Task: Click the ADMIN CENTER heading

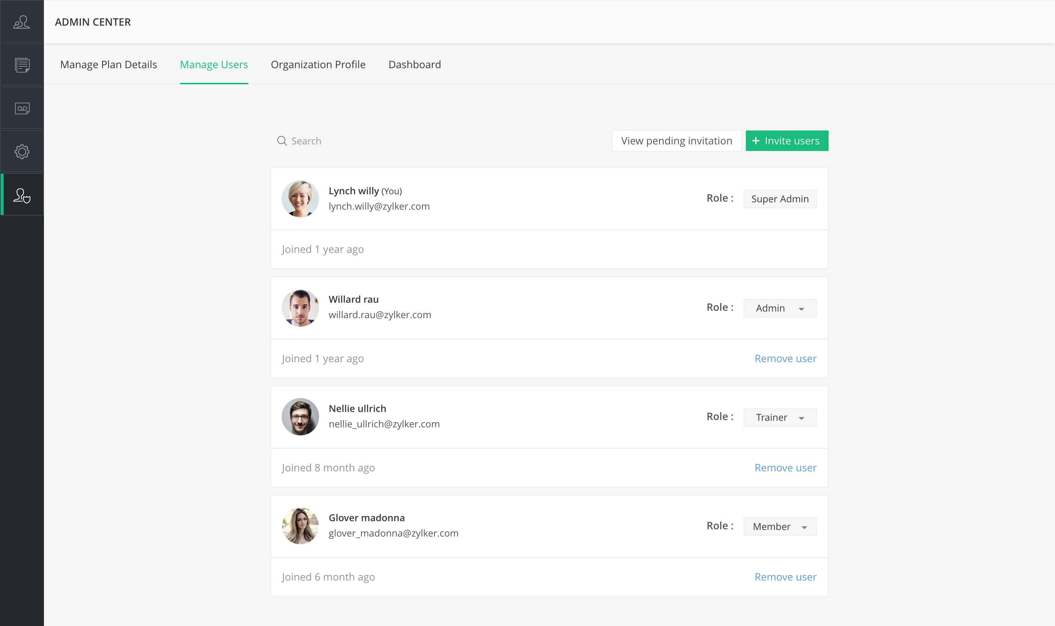Action: pyautogui.click(x=93, y=22)
